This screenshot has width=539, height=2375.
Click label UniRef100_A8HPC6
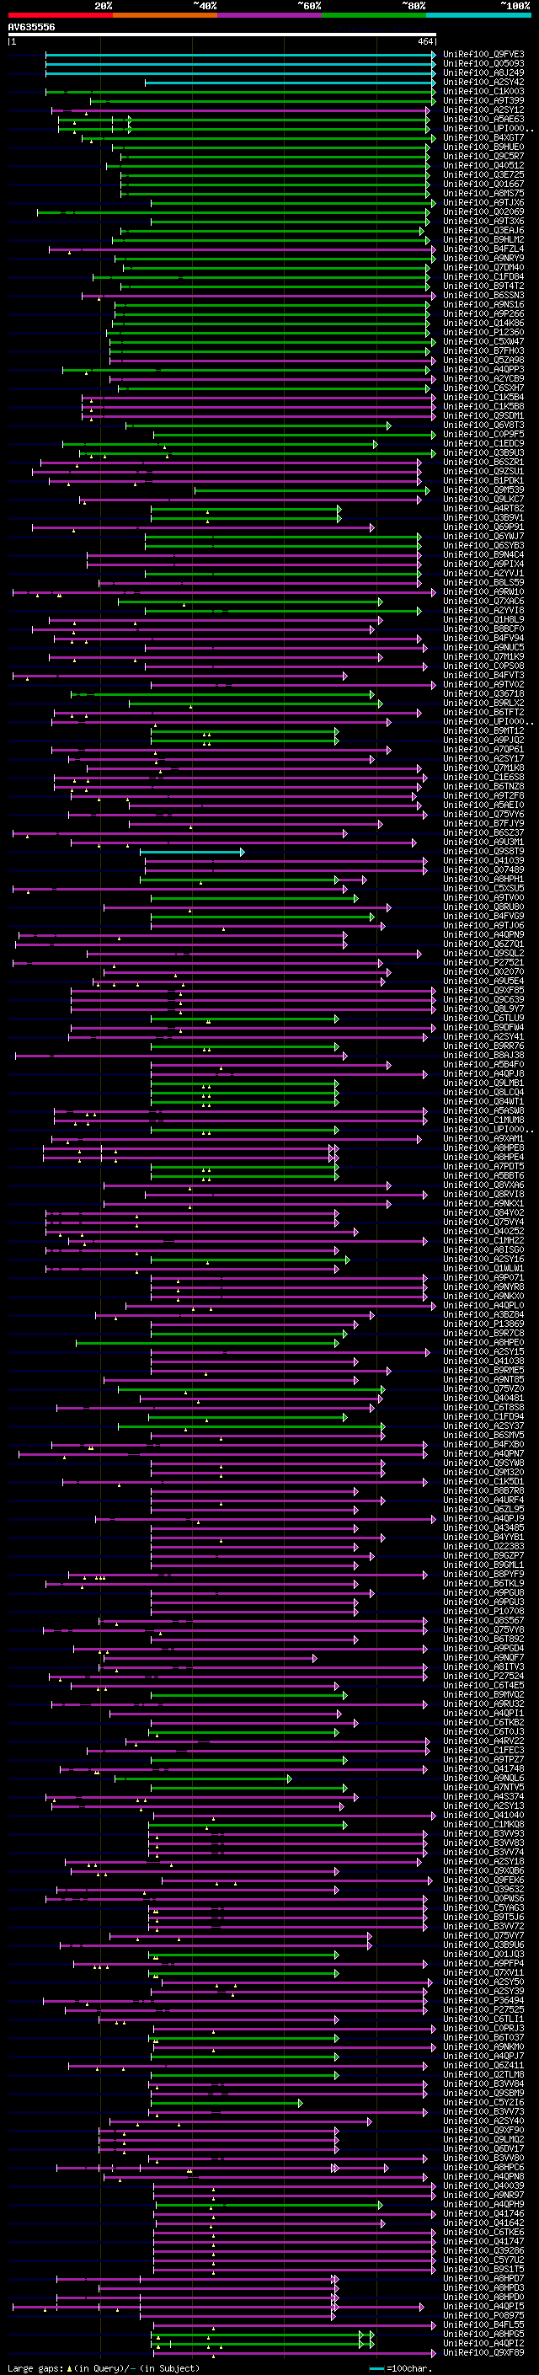(483, 2168)
